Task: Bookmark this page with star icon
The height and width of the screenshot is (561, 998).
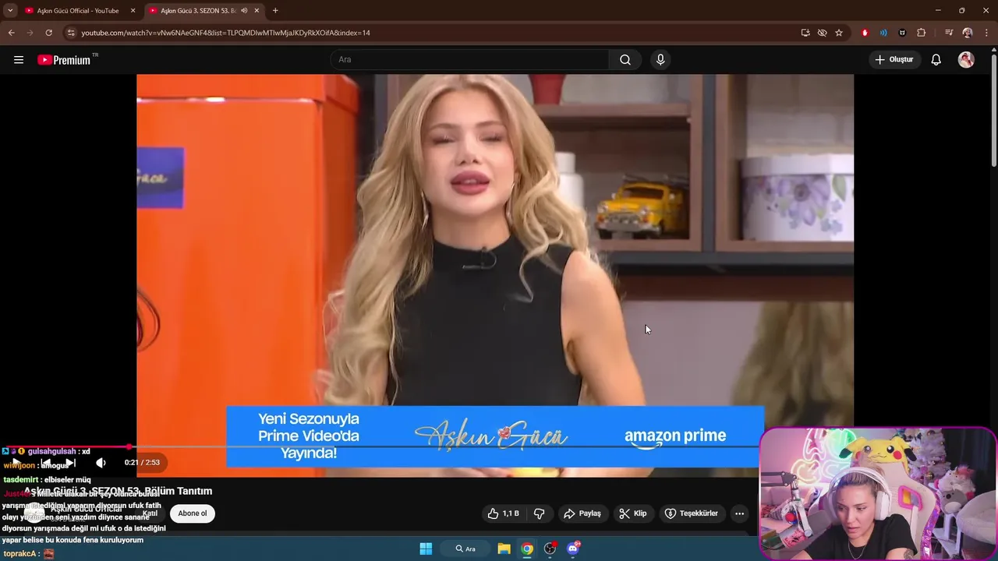Action: coord(839,33)
